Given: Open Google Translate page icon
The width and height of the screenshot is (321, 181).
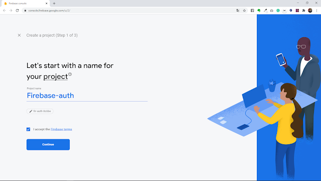Looking at the screenshot, I should click(x=238, y=11).
